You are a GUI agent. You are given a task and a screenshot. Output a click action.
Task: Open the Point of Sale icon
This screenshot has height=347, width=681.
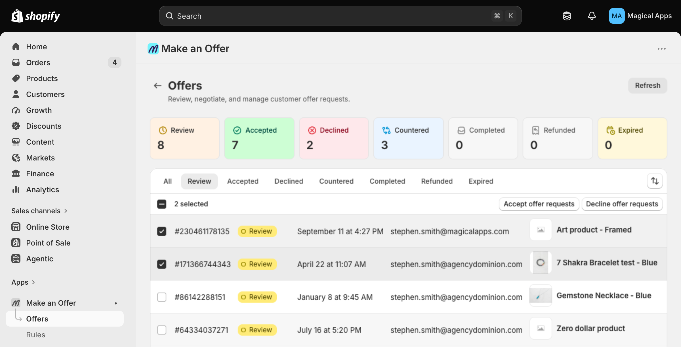pos(16,243)
